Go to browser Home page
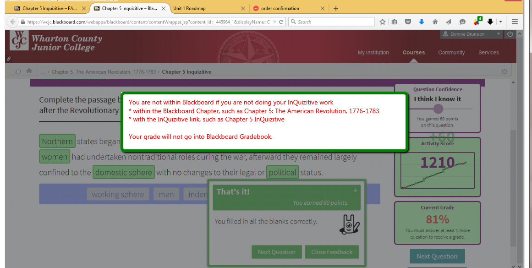 435,22
